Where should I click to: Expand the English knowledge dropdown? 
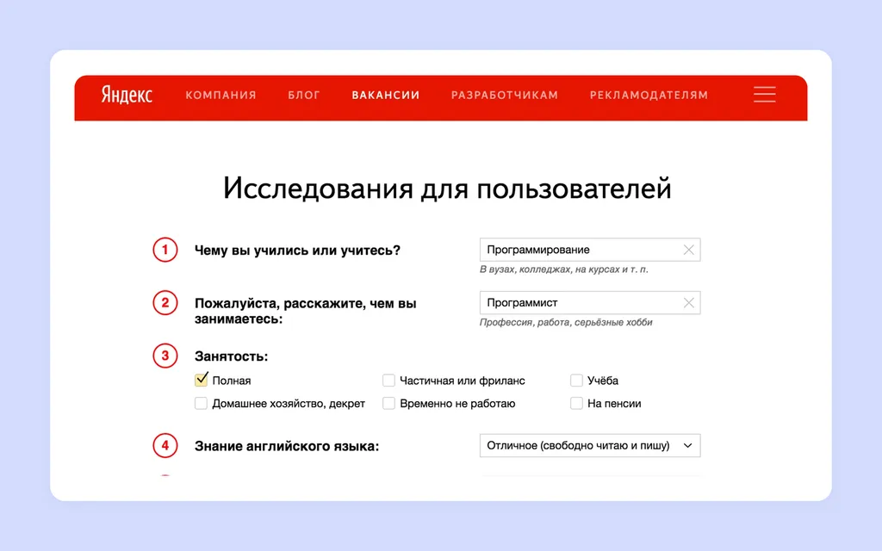point(590,445)
